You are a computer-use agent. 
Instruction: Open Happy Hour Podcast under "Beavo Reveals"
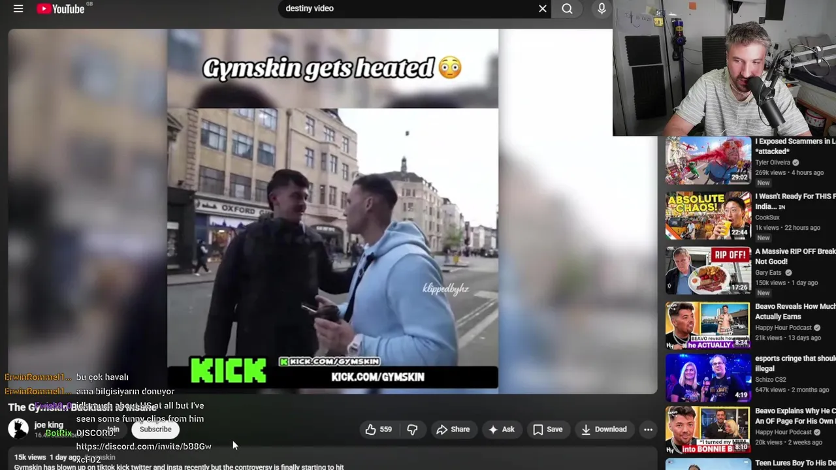point(783,327)
